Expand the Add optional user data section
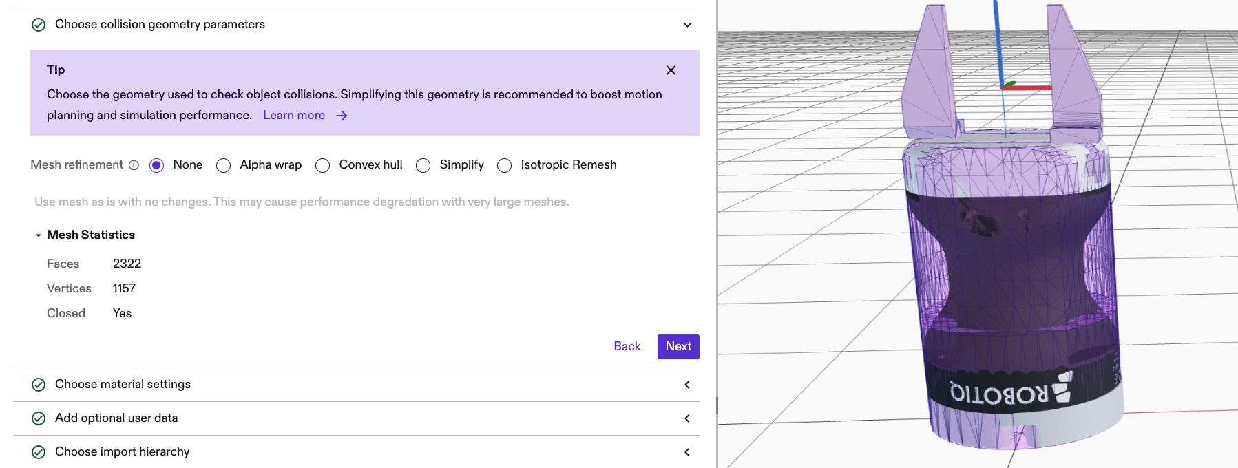The image size is (1238, 468). point(687,418)
